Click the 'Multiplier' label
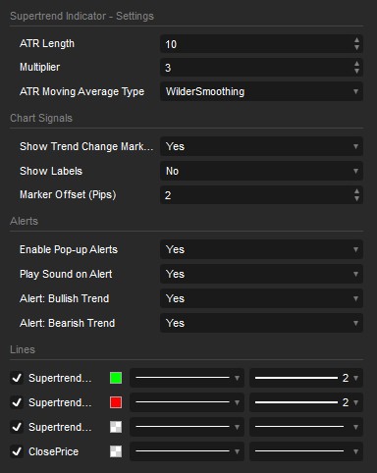 tap(39, 68)
